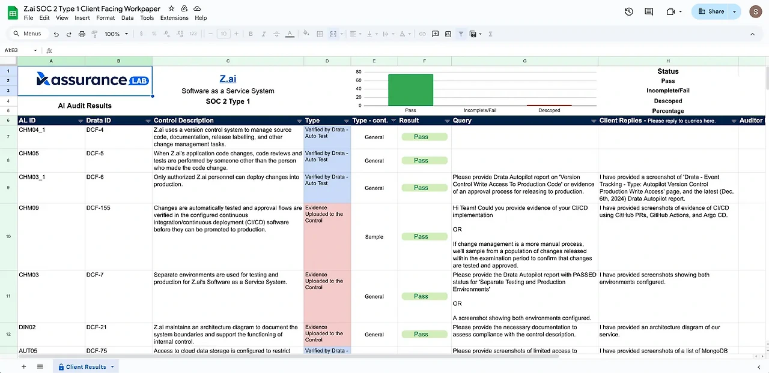Open horizontal align dropdown
769x373 pixels.
[x=354, y=34]
